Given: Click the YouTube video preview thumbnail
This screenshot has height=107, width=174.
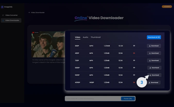Looking at the screenshot, I should click(48, 44).
